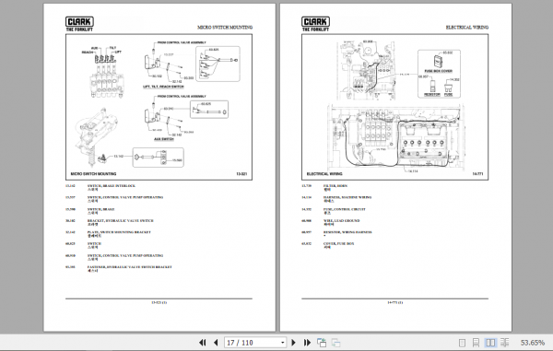This screenshot has width=553, height=351.
Task: Click the Clark logo on right page
Action: pos(315,24)
